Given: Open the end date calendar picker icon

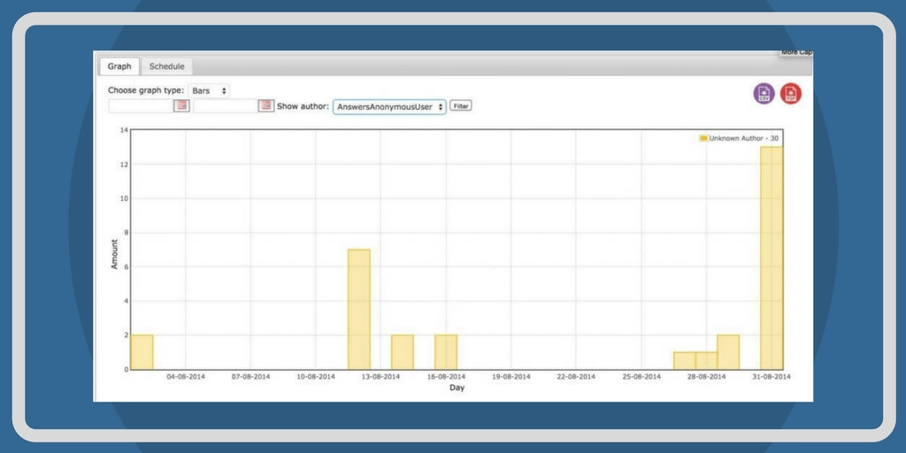Looking at the screenshot, I should (x=265, y=106).
